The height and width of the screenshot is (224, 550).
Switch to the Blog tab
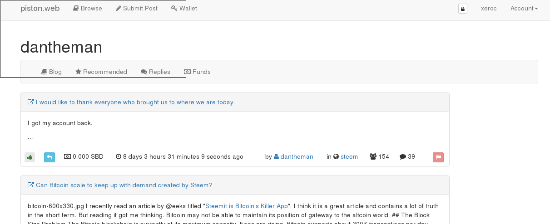pyautogui.click(x=51, y=72)
